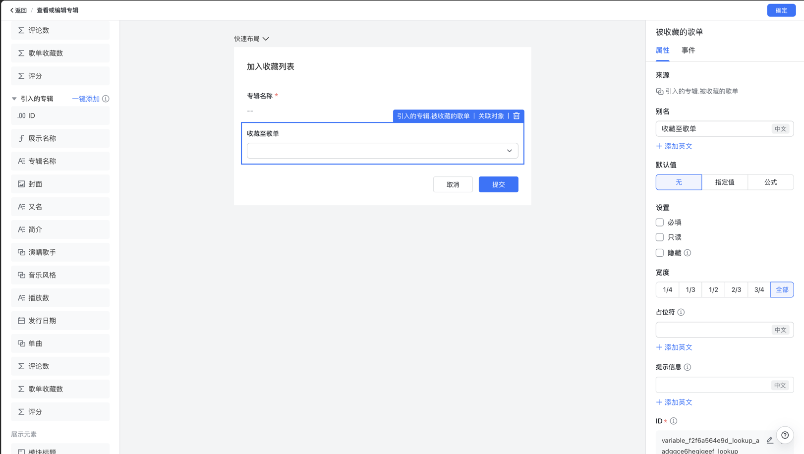Click the 加入收藏列表 form title
Viewport: 804px width, 454px height.
[271, 66]
